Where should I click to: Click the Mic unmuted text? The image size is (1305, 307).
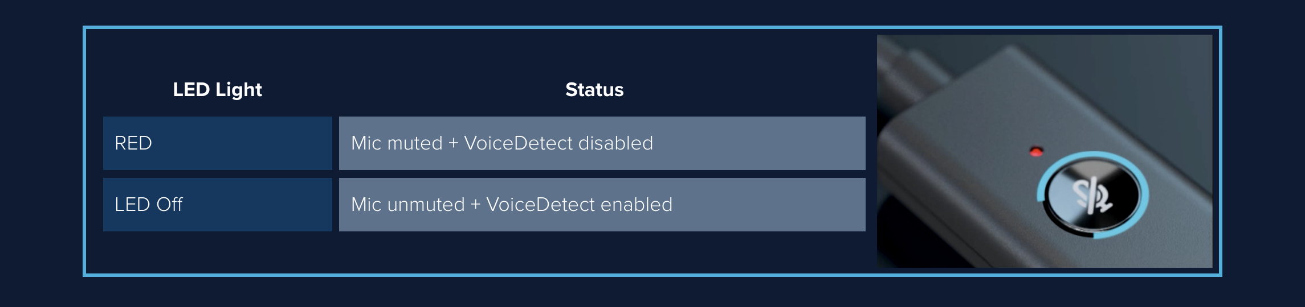[x=408, y=205]
